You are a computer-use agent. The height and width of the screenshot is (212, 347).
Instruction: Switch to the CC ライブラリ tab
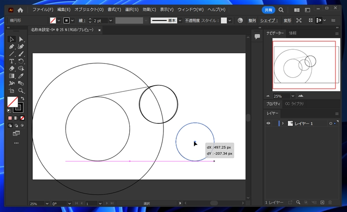coord(294,104)
